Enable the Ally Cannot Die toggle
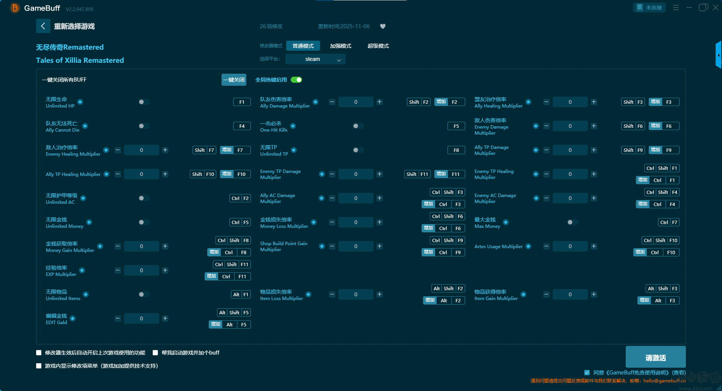Viewport: 722px width, 391px height. pos(144,126)
